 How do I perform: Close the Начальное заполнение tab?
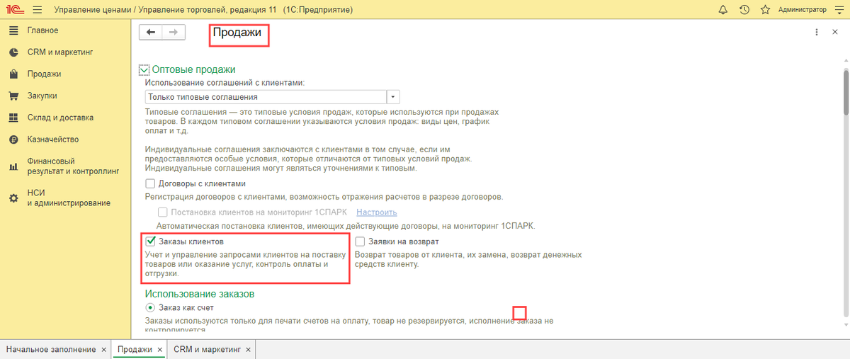tap(104, 350)
